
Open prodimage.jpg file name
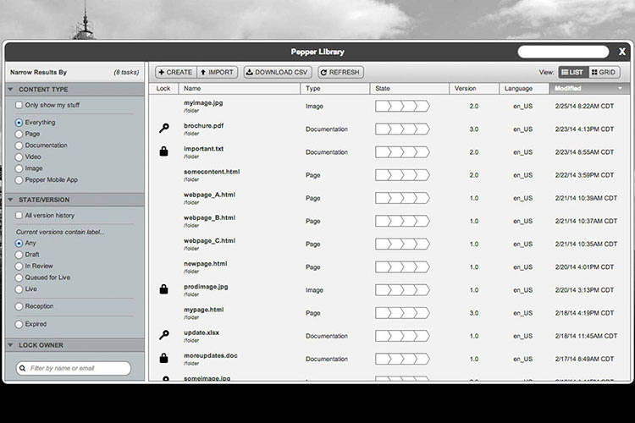point(206,287)
